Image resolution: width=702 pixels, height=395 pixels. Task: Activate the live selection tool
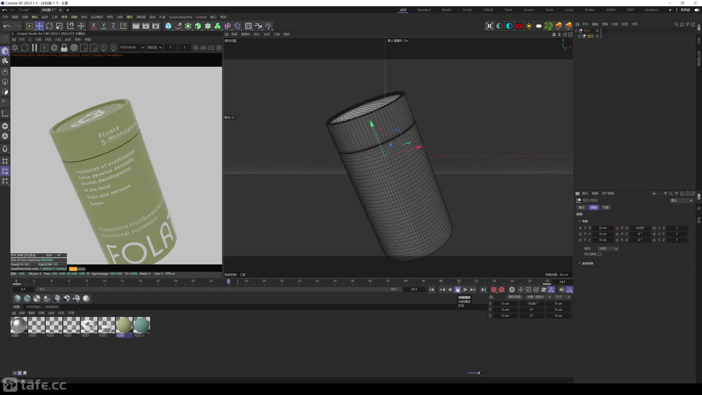pos(29,26)
